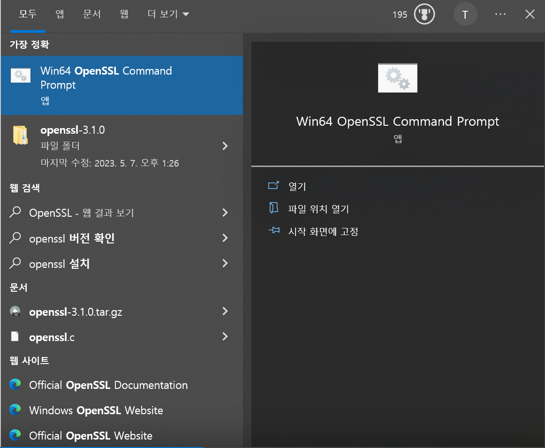Click Edge icon beside Official OpenSSL Website
This screenshot has width=545, height=448.
pos(15,435)
